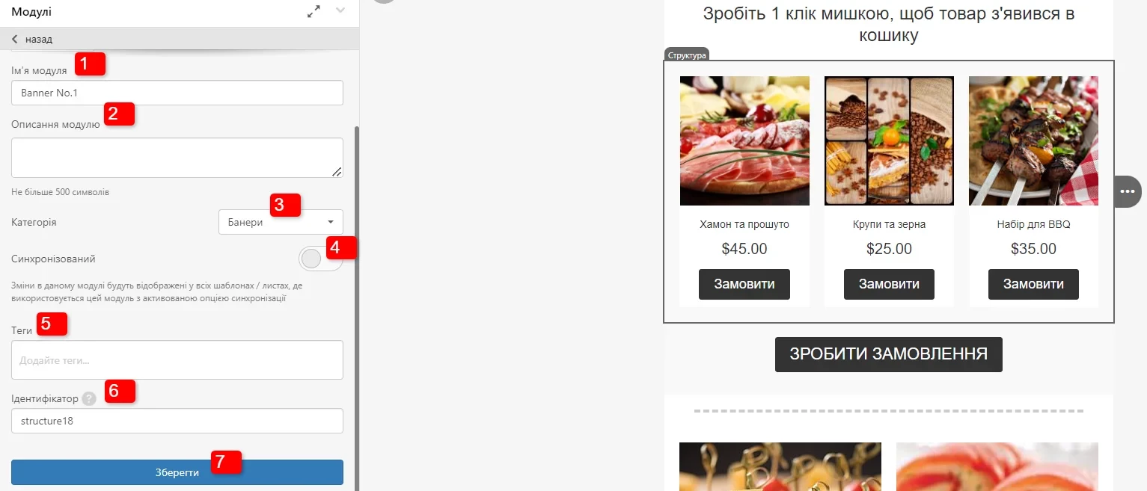Click Замовити under Набір для BBQ

pyautogui.click(x=1033, y=284)
